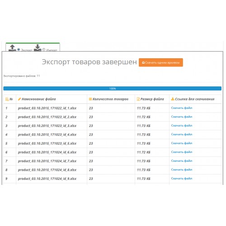The height and width of the screenshot is (226, 226).
Task: Click the Наименование файла column header
Action: pyautogui.click(x=39, y=99)
